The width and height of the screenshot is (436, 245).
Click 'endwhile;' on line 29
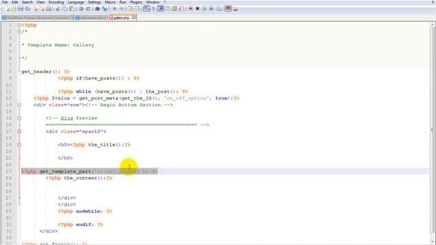89,212
